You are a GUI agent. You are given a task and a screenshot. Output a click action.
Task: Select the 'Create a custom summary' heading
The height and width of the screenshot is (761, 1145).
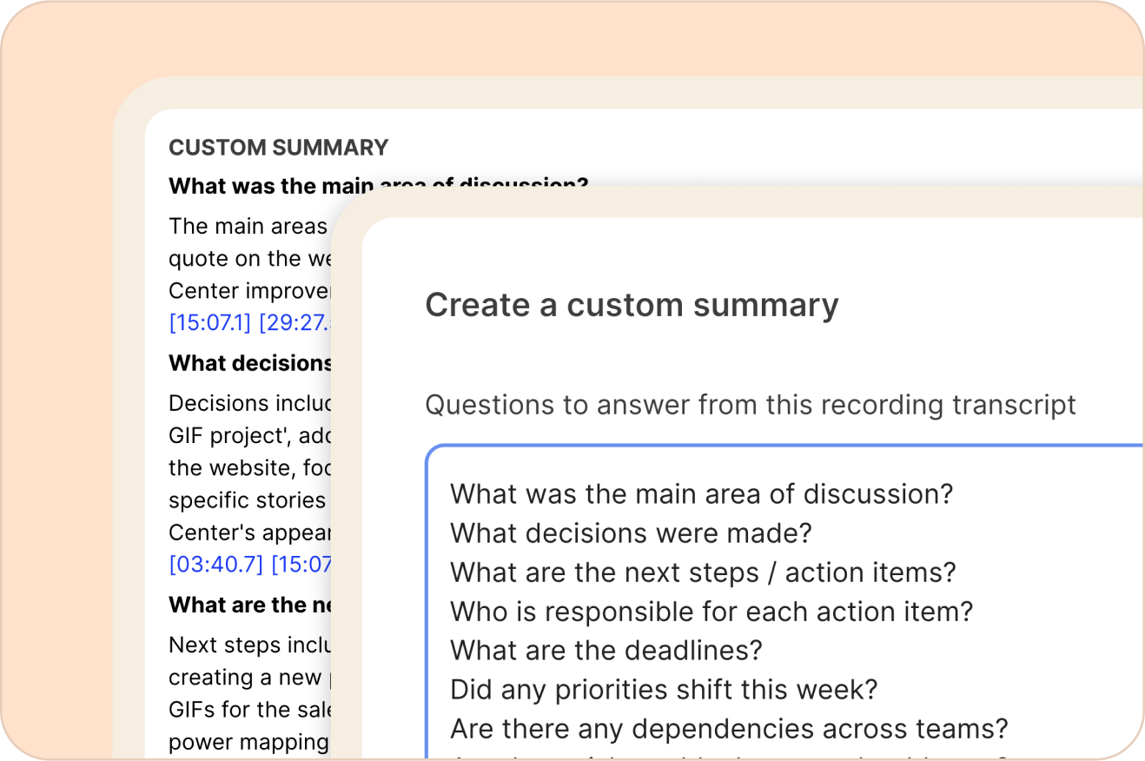click(x=632, y=305)
